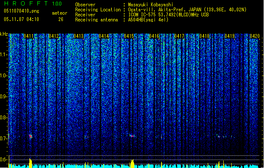This screenshot has width=264, height=168.
Task: Click the 0.9 kHz axis tick label
Action: pyautogui.click(x=3, y=97)
